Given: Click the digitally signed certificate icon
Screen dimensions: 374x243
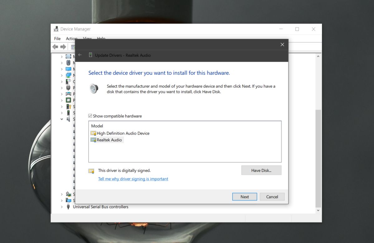Looking at the screenshot, I should pyautogui.click(x=91, y=171).
